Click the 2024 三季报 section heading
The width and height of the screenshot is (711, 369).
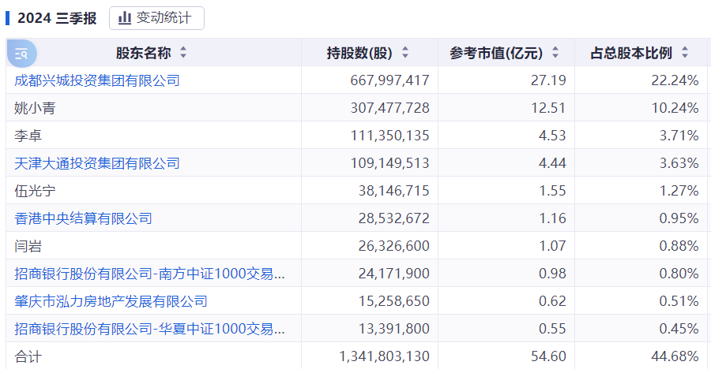click(x=57, y=18)
